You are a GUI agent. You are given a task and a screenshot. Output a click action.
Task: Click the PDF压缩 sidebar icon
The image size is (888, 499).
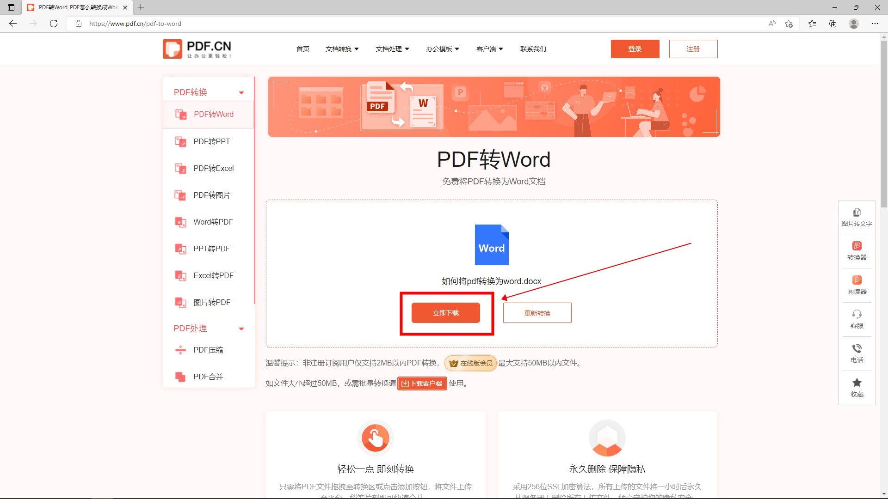[x=180, y=350]
